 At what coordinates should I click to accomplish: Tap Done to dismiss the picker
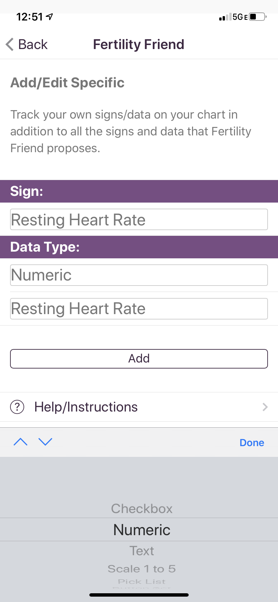coord(252,443)
